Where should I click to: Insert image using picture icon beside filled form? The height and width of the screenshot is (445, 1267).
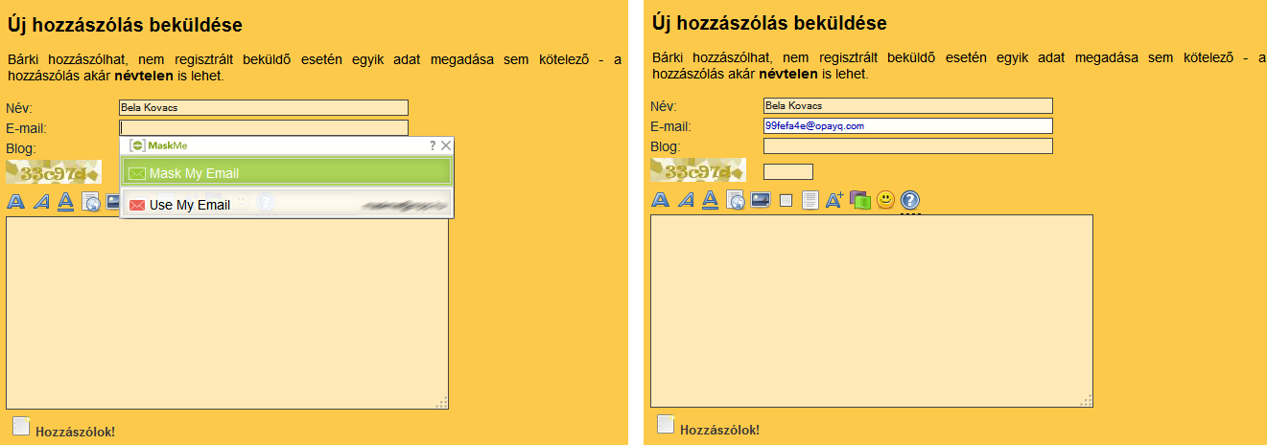pos(761,200)
